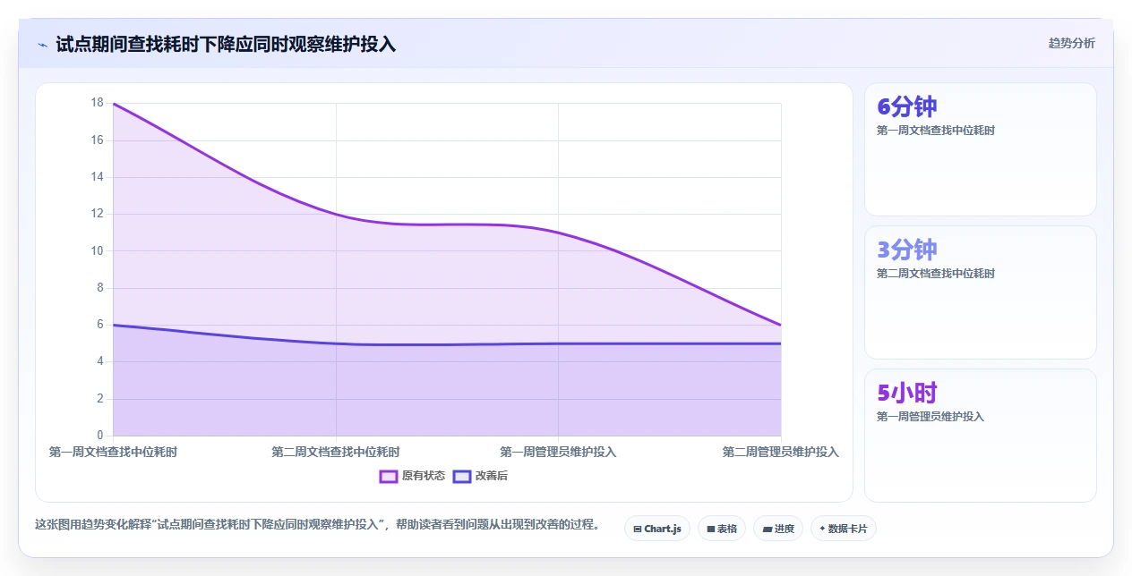
Task: Click the 3分钟 card value
Action: [906, 250]
